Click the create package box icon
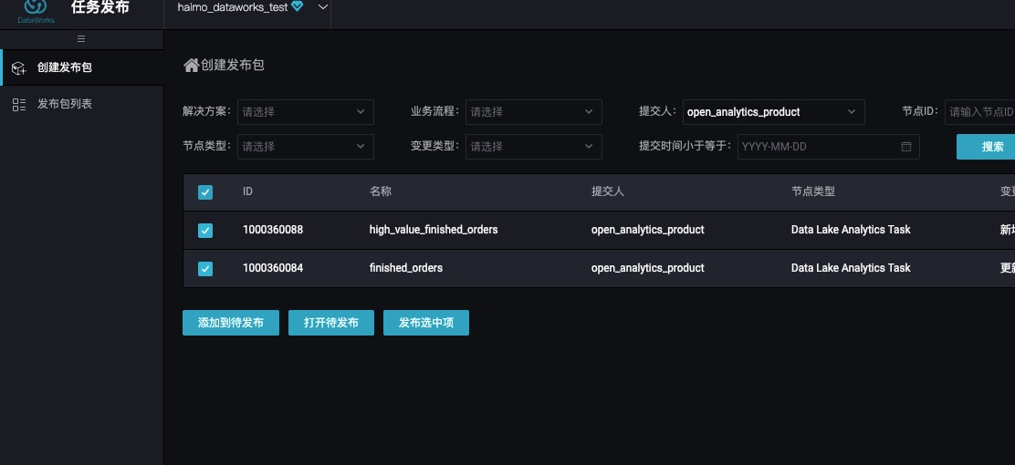This screenshot has height=465, width=1015. [19, 67]
